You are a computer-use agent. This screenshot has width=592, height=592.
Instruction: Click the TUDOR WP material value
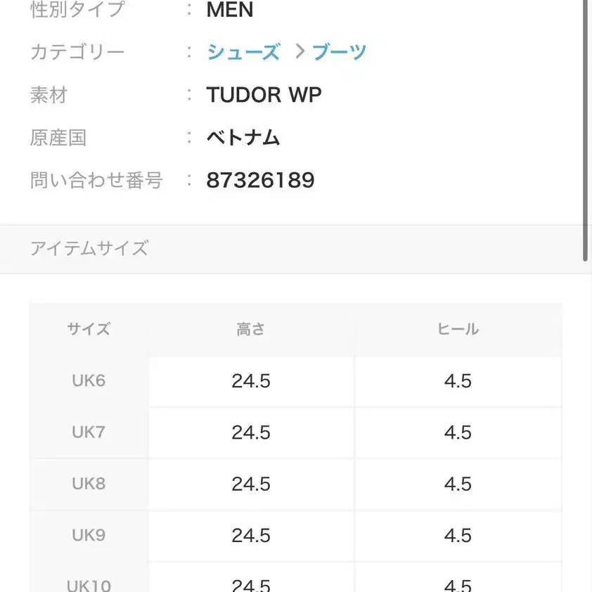point(264,95)
